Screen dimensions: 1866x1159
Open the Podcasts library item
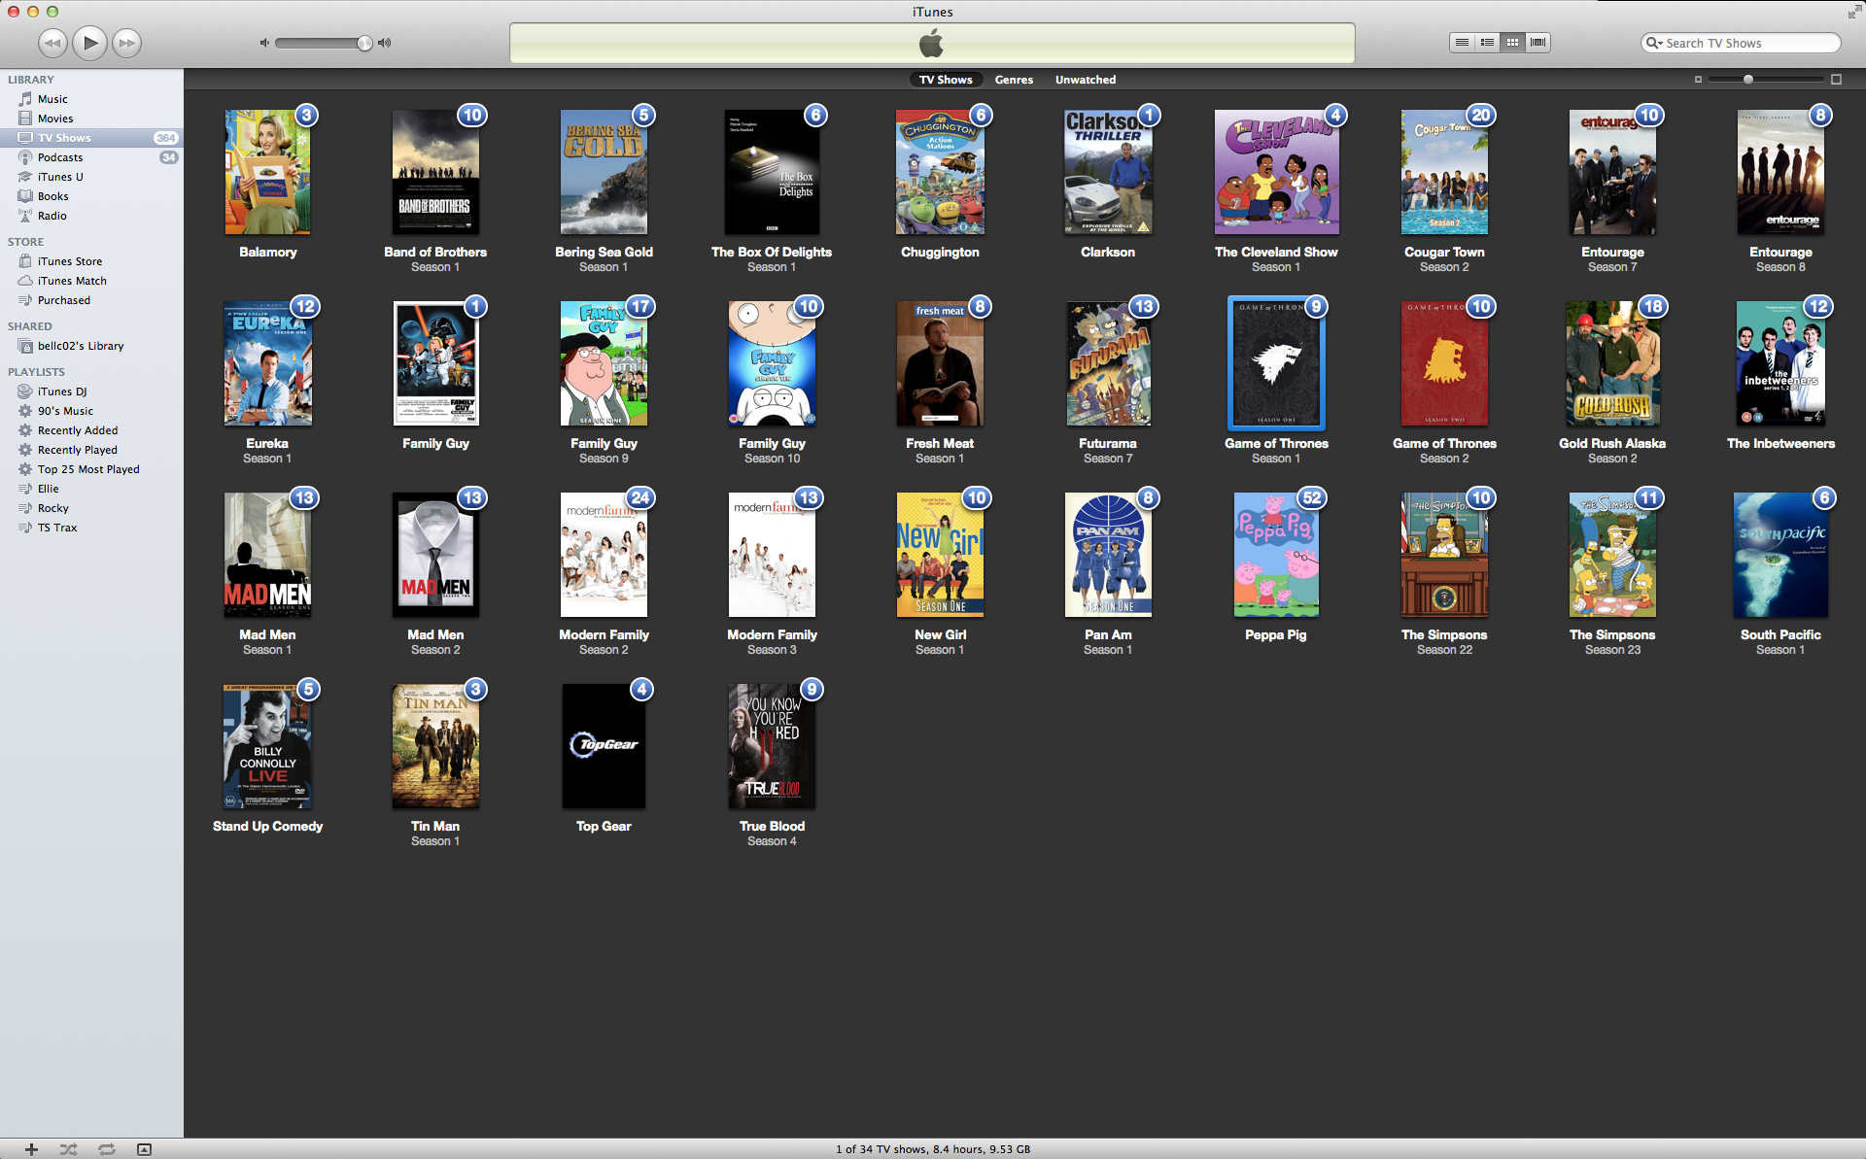(59, 157)
